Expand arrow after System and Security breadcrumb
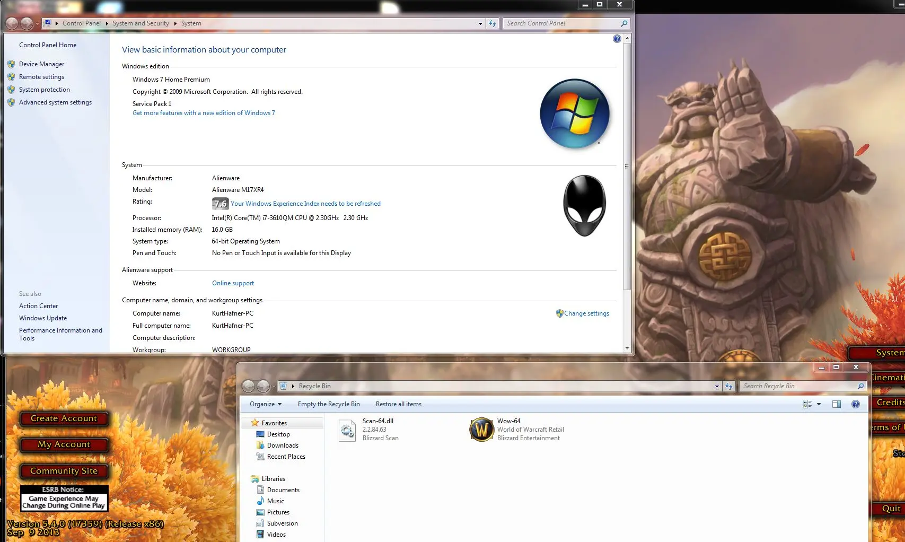This screenshot has height=542, width=905. [175, 23]
